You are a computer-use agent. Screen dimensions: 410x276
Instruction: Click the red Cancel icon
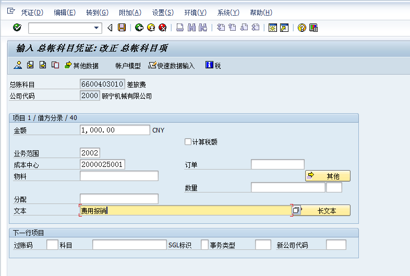click(163, 28)
